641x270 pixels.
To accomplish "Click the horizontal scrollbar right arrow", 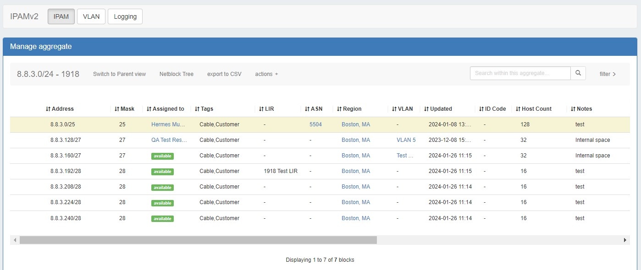I will click(x=624, y=240).
